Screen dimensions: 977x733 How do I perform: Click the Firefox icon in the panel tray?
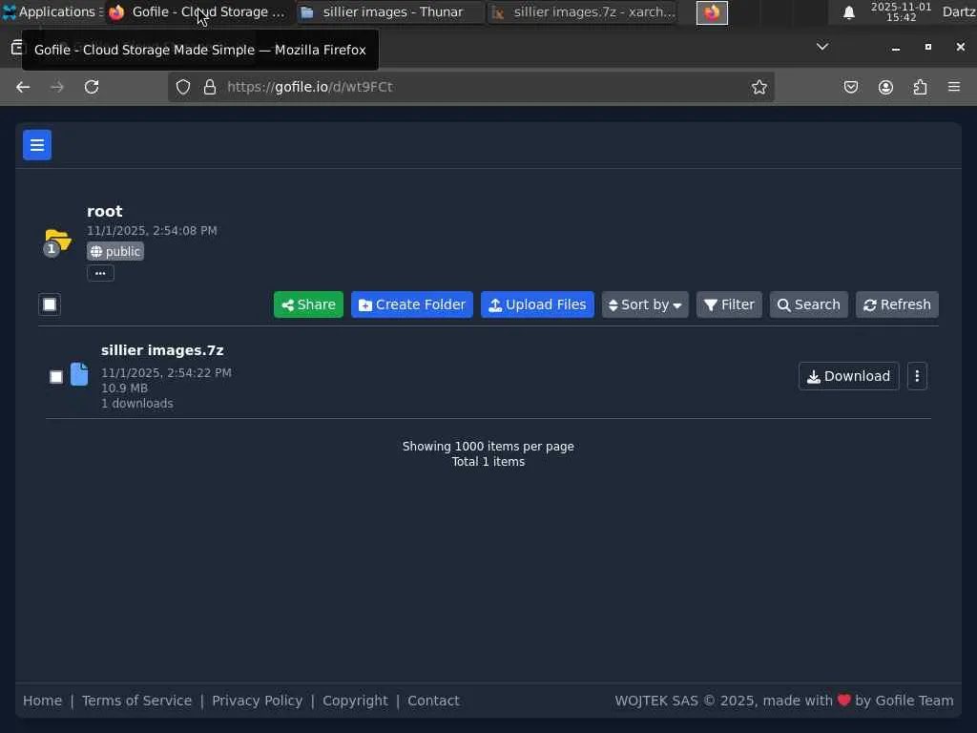tap(712, 12)
